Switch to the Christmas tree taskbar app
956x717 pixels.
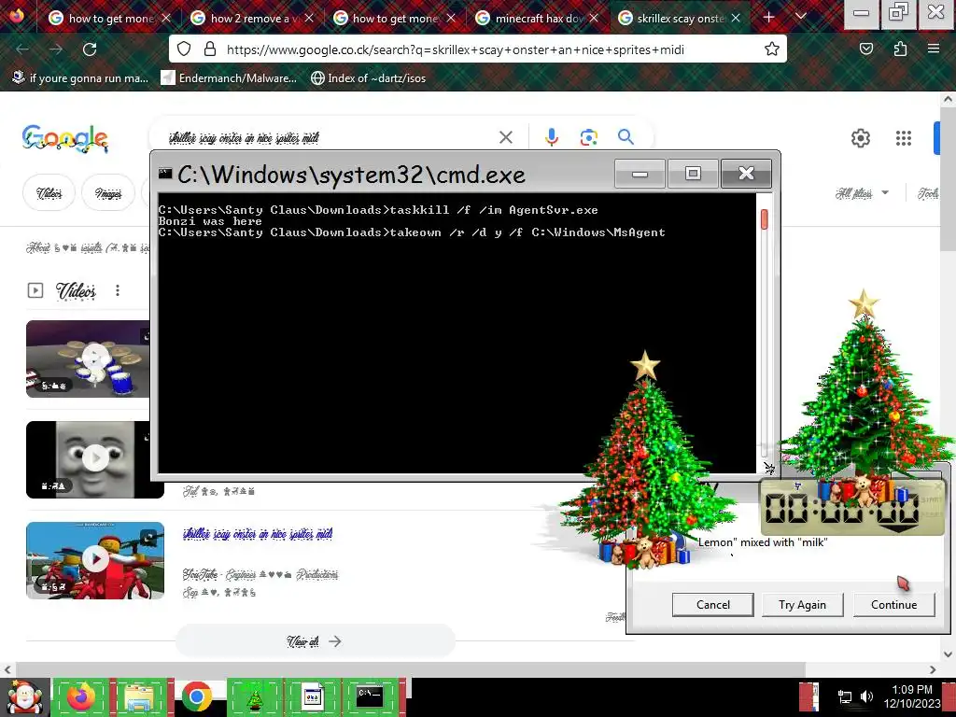254,696
